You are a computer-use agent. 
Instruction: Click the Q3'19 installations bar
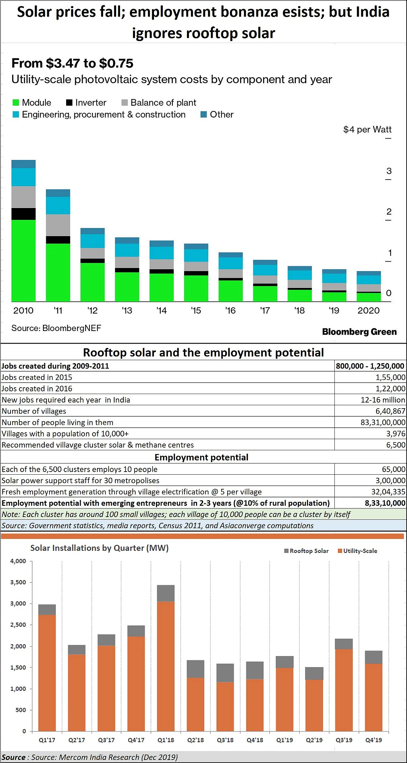click(344, 685)
